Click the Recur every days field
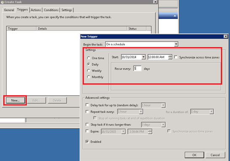The width and height of the screenshot is (230, 161). click(x=137, y=68)
